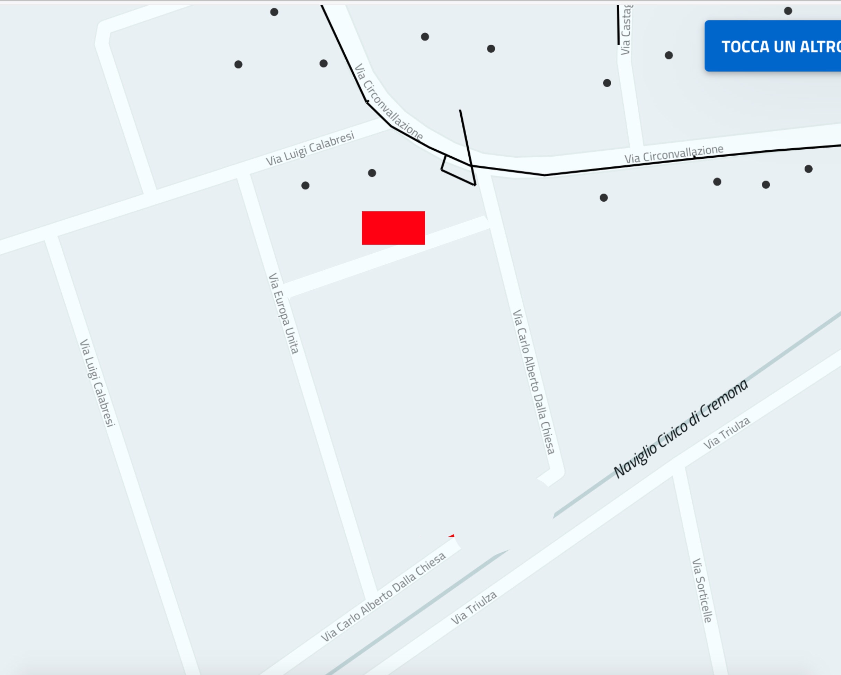Click the tiny red triangle marker near Dalla Chiesa
This screenshot has height=675, width=841.
click(451, 536)
